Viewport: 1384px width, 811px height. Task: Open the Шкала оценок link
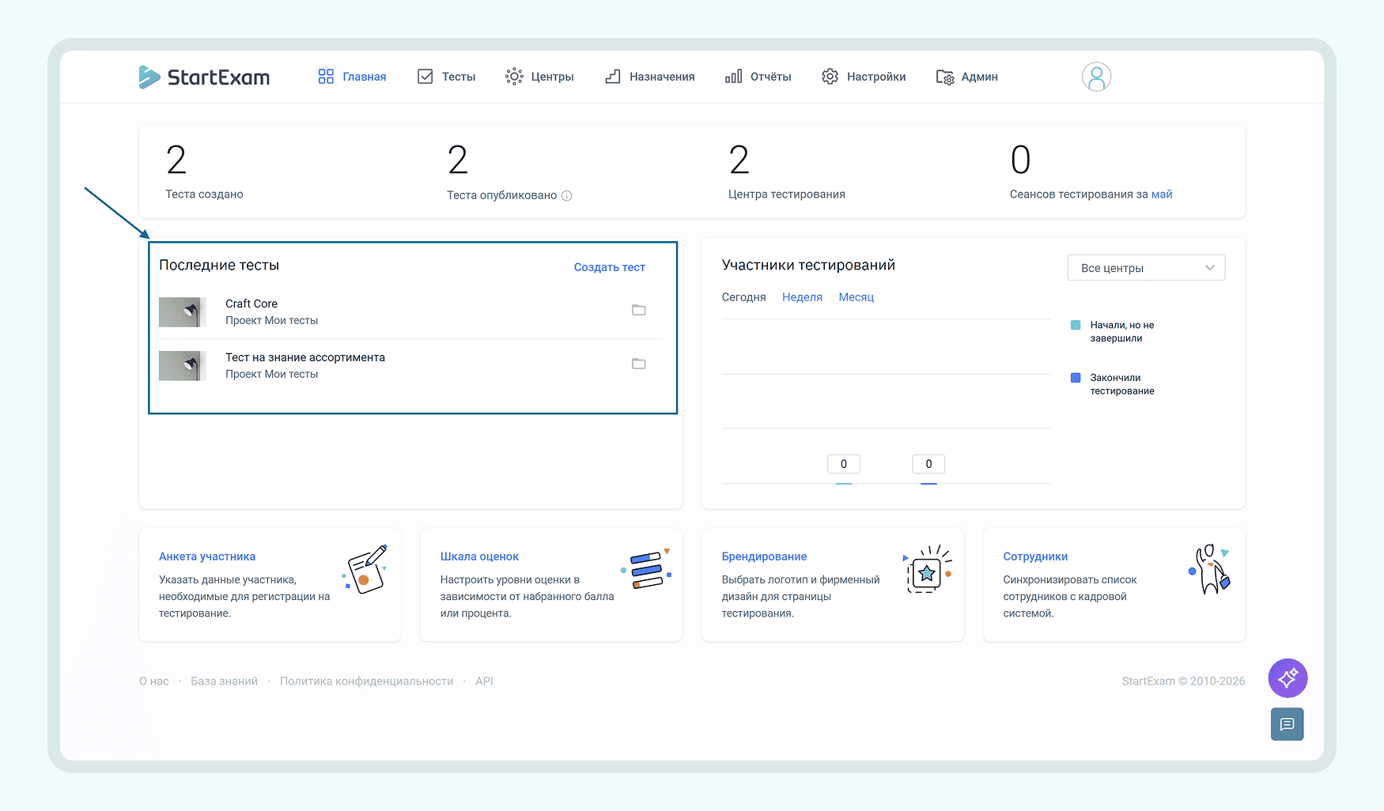click(479, 556)
